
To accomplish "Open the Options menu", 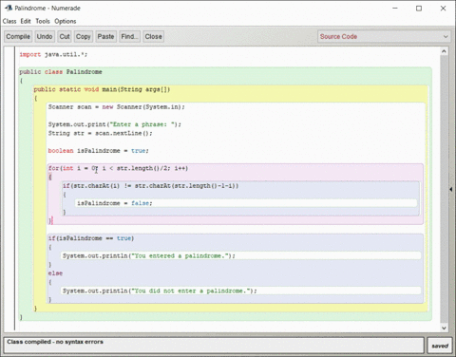I will click(x=66, y=21).
